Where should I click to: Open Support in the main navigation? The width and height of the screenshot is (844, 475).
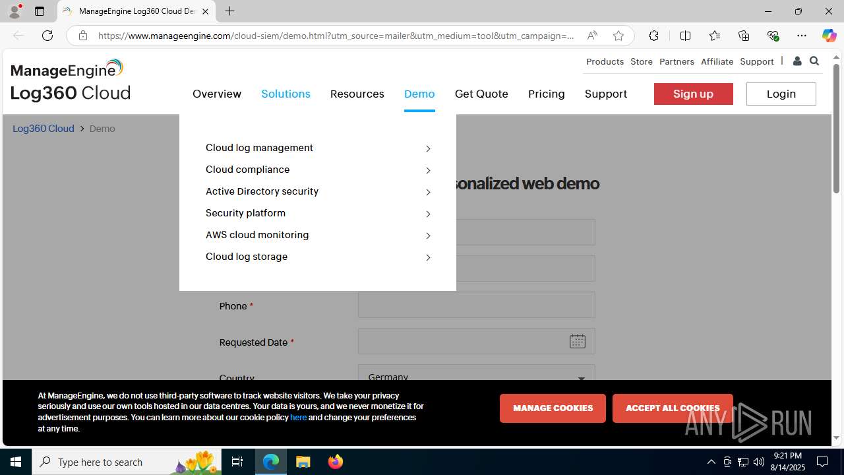click(605, 94)
